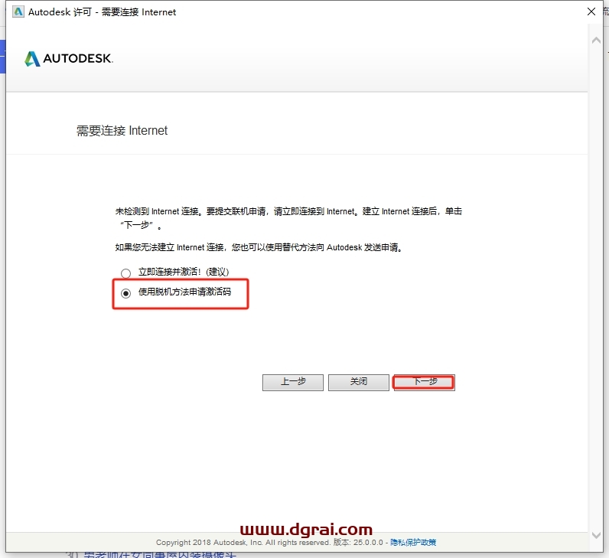Click the Autodesk title bar app icon

coord(18,12)
